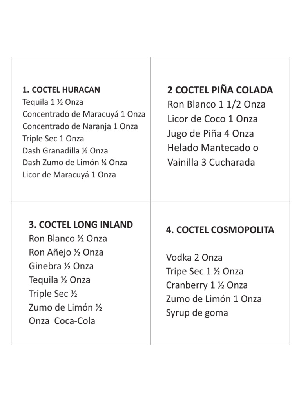Select the Tequila 1 ½ Onza line
301x402 pixels.
53,102
